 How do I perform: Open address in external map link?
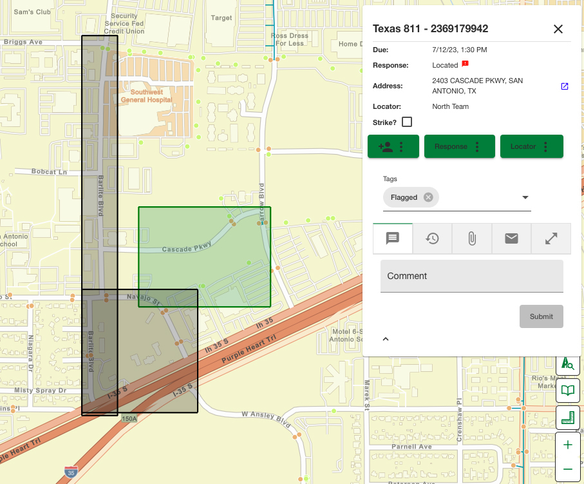(565, 86)
